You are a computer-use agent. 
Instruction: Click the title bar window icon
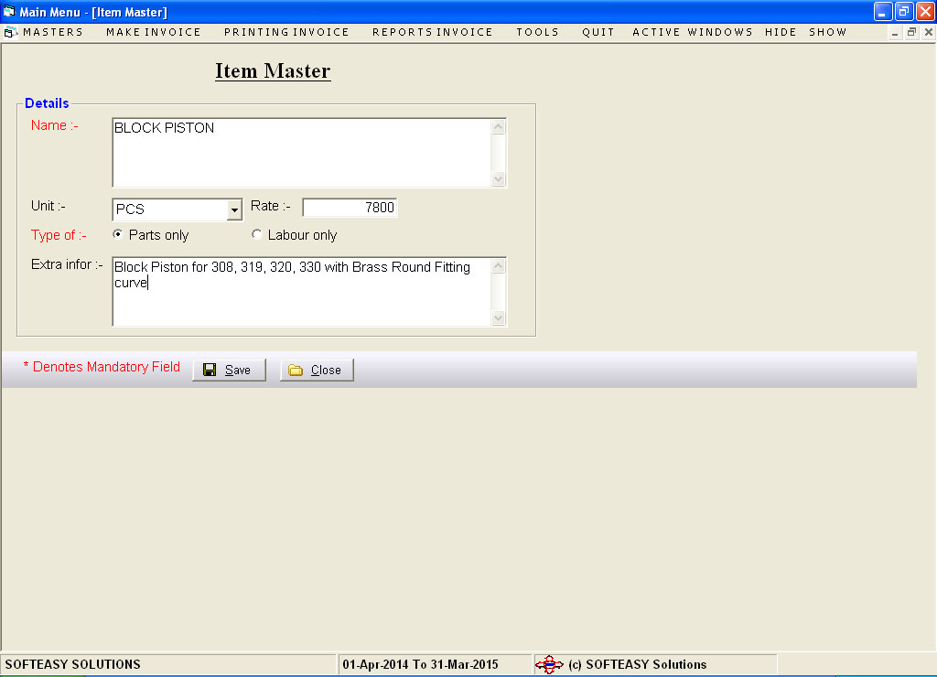(x=9, y=12)
